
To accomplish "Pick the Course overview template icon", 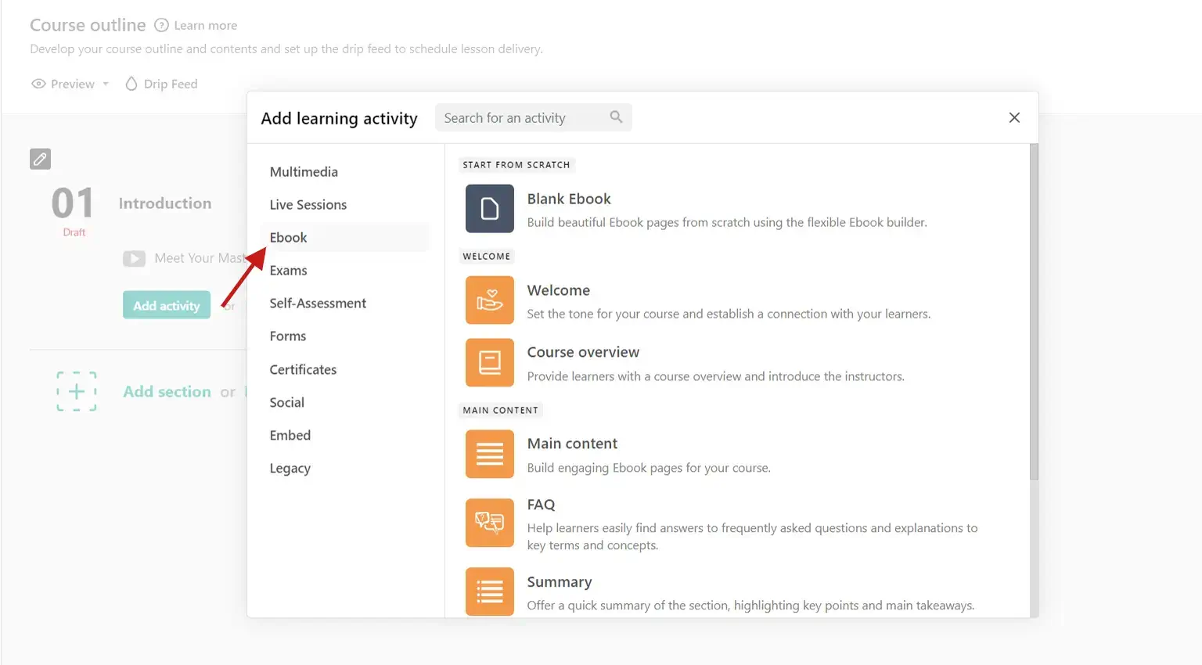I will (x=489, y=362).
